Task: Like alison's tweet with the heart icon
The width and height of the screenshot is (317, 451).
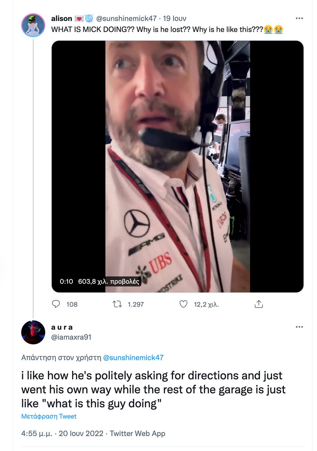Action: pyautogui.click(x=183, y=304)
